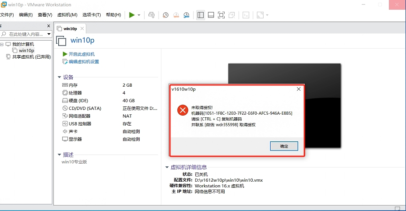
Task: Open the 查看(V) menu
Action: click(x=45, y=15)
